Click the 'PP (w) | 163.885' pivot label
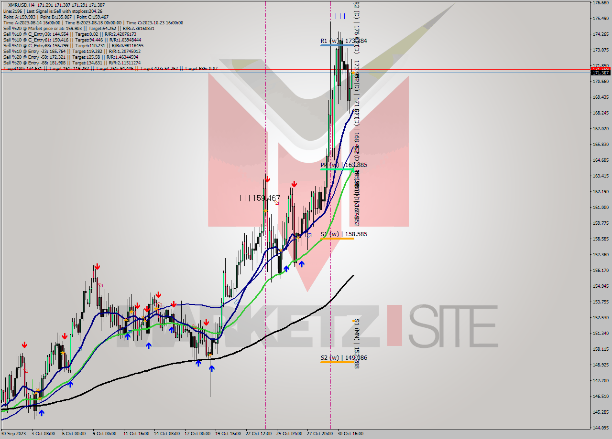Image resolution: width=612 pixels, height=439 pixels. [x=344, y=165]
